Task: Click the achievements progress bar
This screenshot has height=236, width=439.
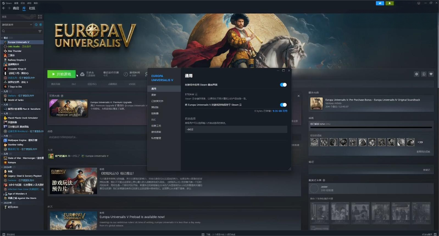Action: (371, 127)
